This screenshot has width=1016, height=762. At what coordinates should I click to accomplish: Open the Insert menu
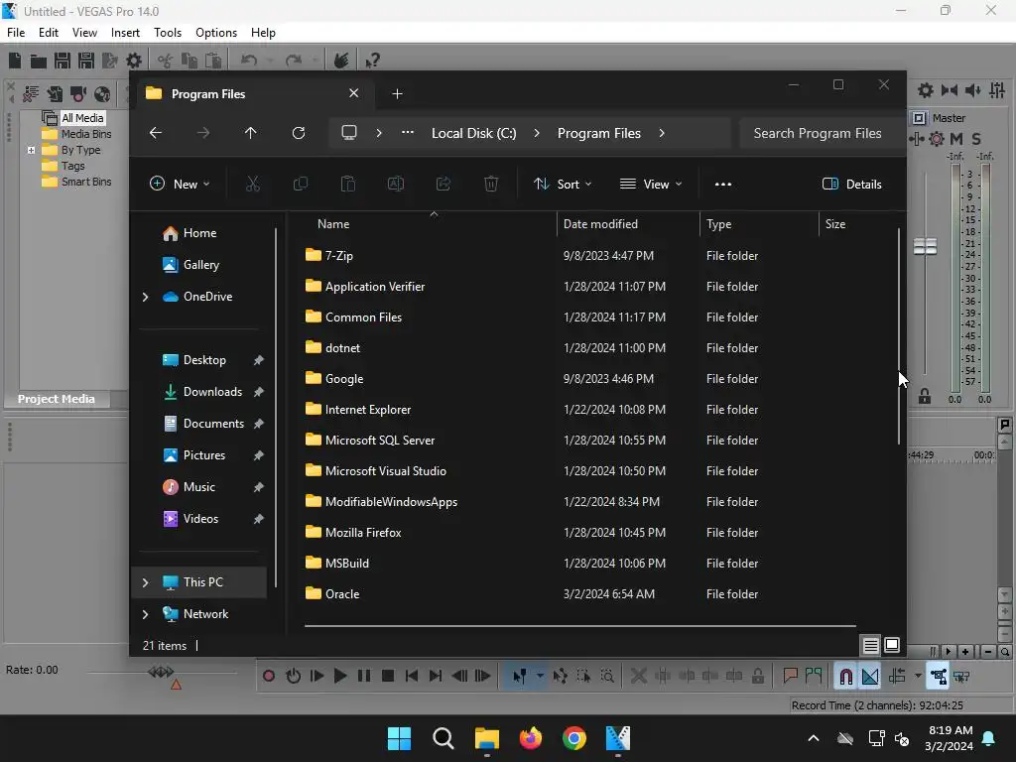pyautogui.click(x=125, y=33)
